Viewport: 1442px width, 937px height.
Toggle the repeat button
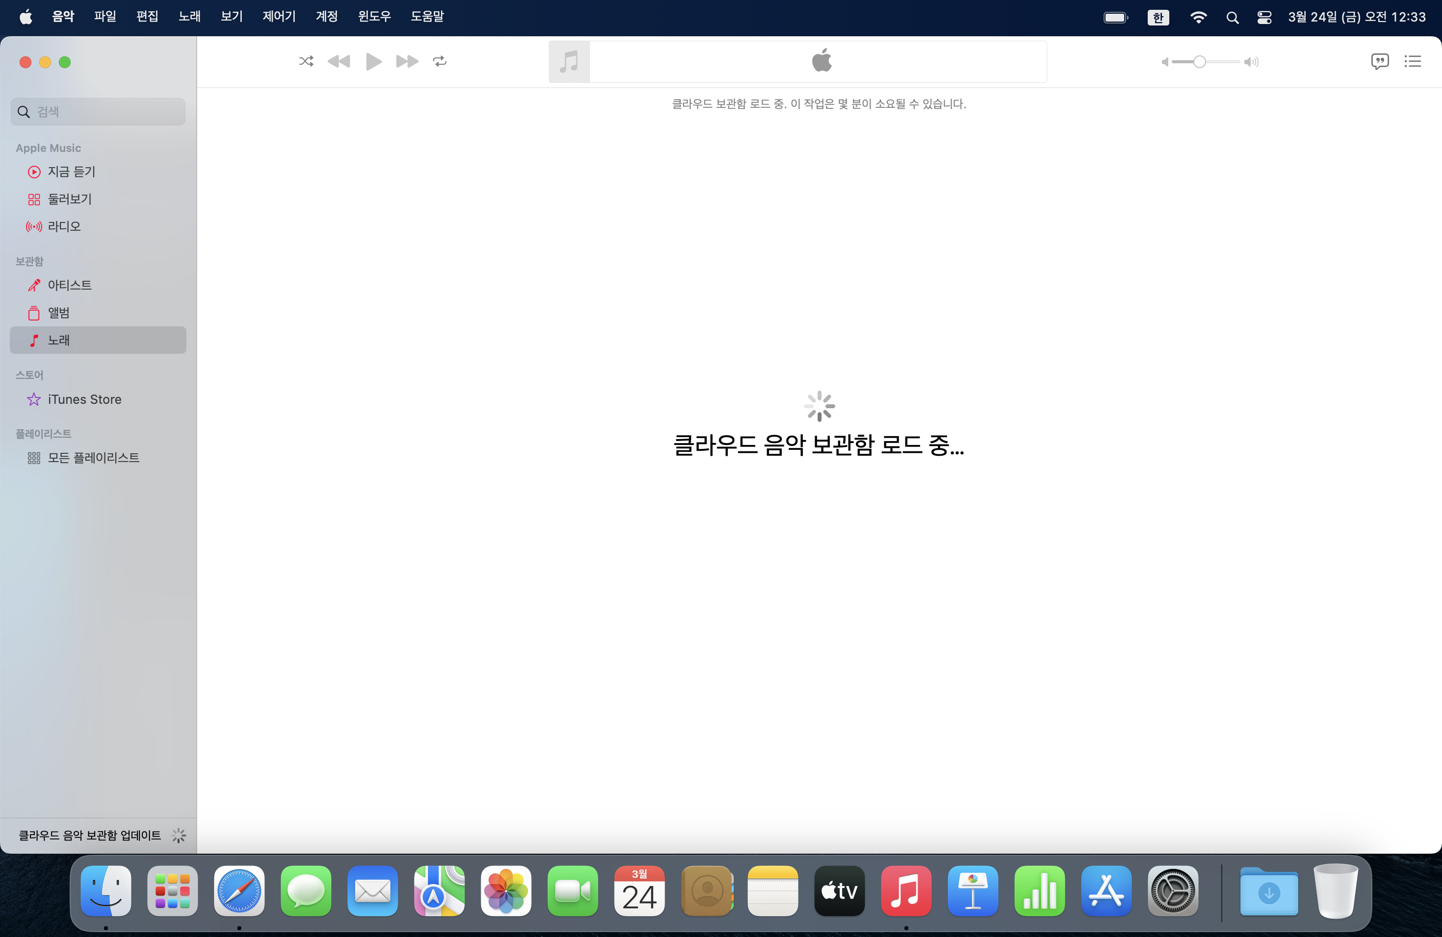[x=440, y=61]
